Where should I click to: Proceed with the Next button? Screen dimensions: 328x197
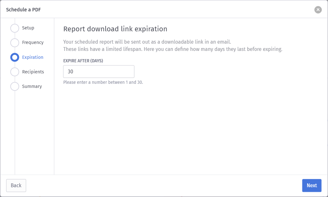[x=312, y=185]
